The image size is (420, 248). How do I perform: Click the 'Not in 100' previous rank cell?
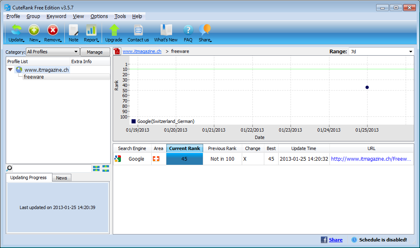[222, 159]
